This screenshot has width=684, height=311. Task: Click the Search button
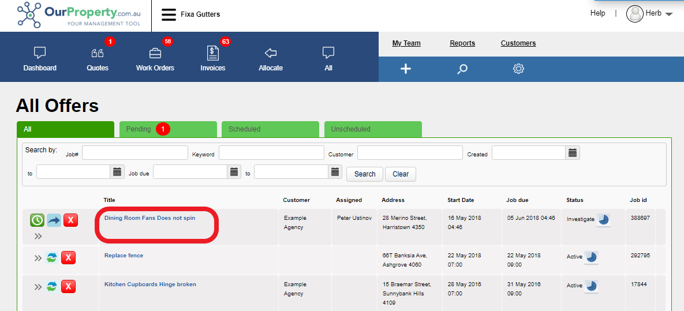(x=365, y=174)
